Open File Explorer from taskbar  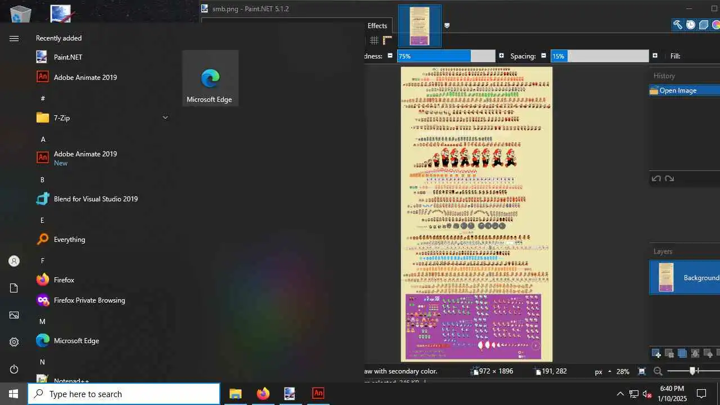(x=235, y=394)
